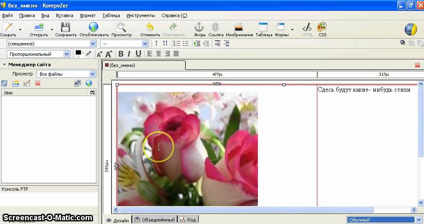Click the double exclamation strong emphasis icon
Screen dimensions: 424x224
click(x=165, y=43)
